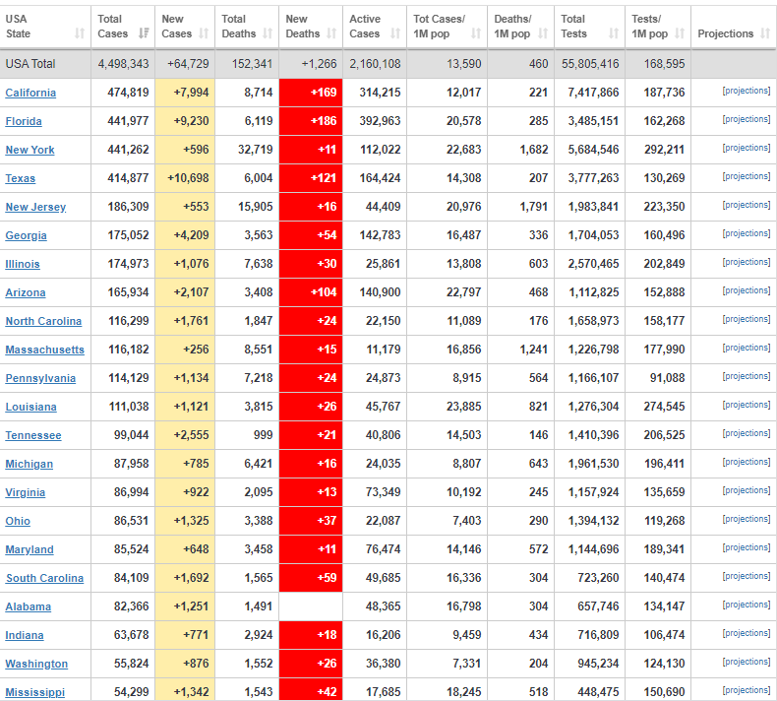Image resolution: width=777 pixels, height=701 pixels.
Task: Click sort icon in New Cases header
Action: [x=204, y=33]
